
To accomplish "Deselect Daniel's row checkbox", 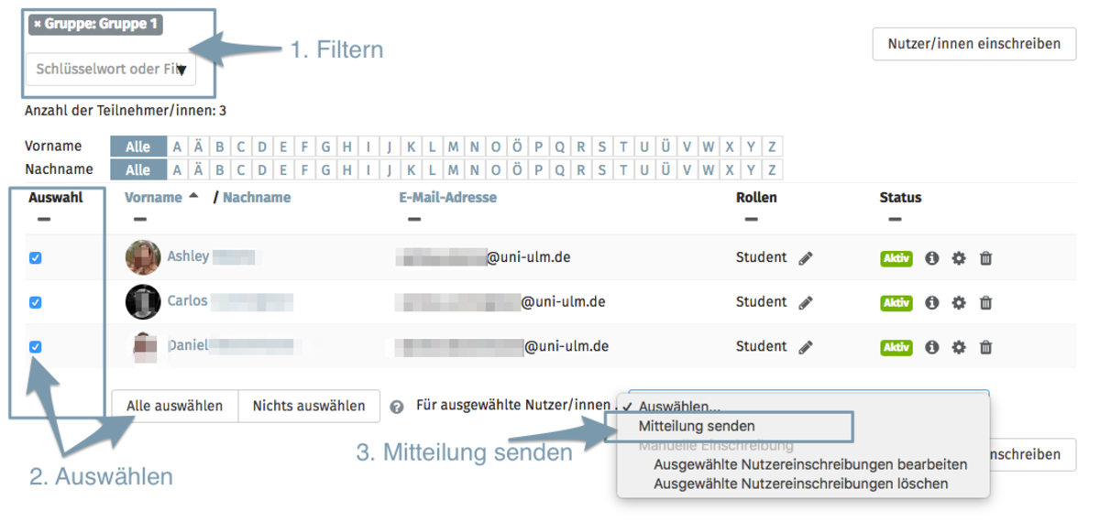I will click(36, 347).
